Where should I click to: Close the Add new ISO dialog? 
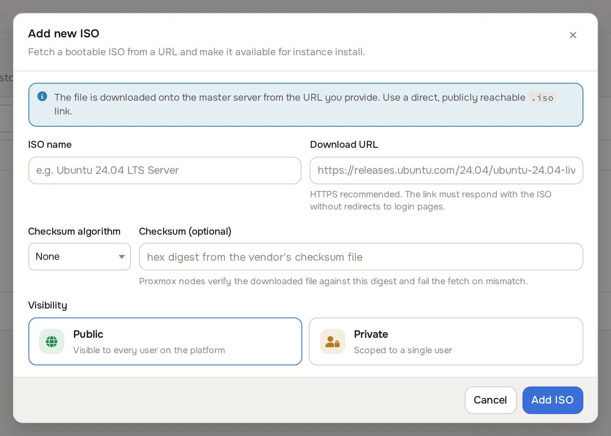[x=573, y=35]
